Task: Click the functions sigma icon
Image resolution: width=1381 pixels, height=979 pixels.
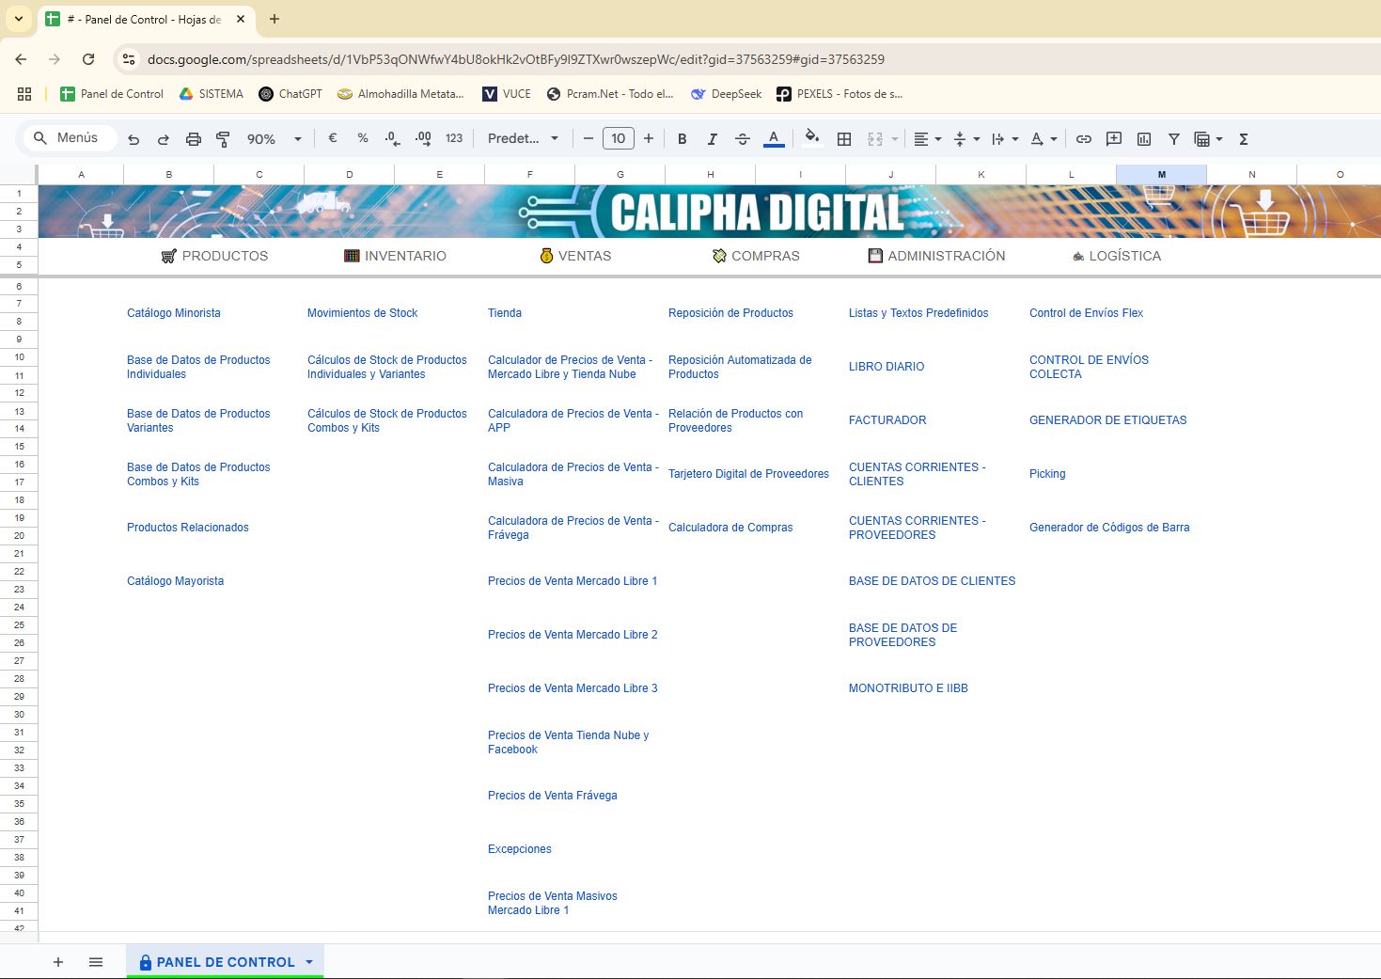Action: [1243, 139]
